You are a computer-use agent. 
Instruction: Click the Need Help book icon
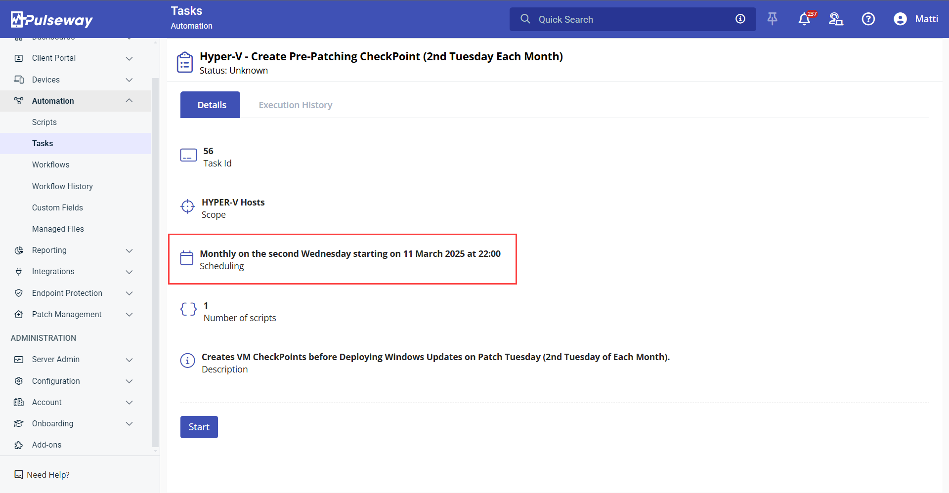[19, 474]
